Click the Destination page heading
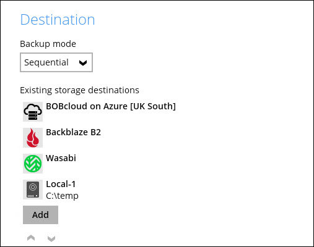314x247 pixels. 58,20
